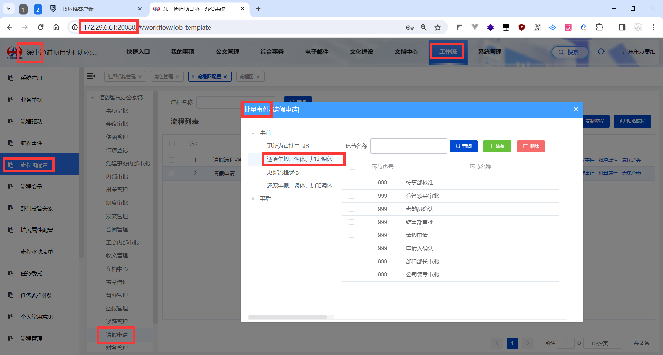Check the box for 申请人确认 row
Image resolution: width=663 pixels, height=355 pixels.
click(x=352, y=248)
